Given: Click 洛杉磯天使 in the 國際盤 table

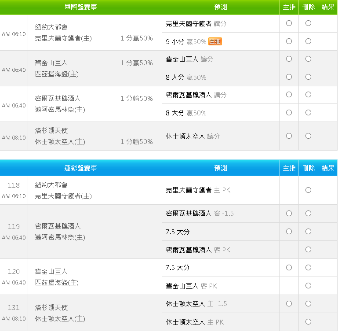Looking at the screenshot, I should click(x=51, y=130).
